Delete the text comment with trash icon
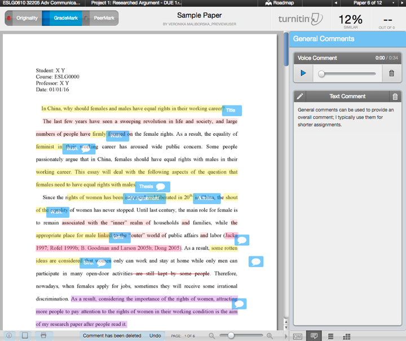This screenshot has width=406, height=341. 395,96
